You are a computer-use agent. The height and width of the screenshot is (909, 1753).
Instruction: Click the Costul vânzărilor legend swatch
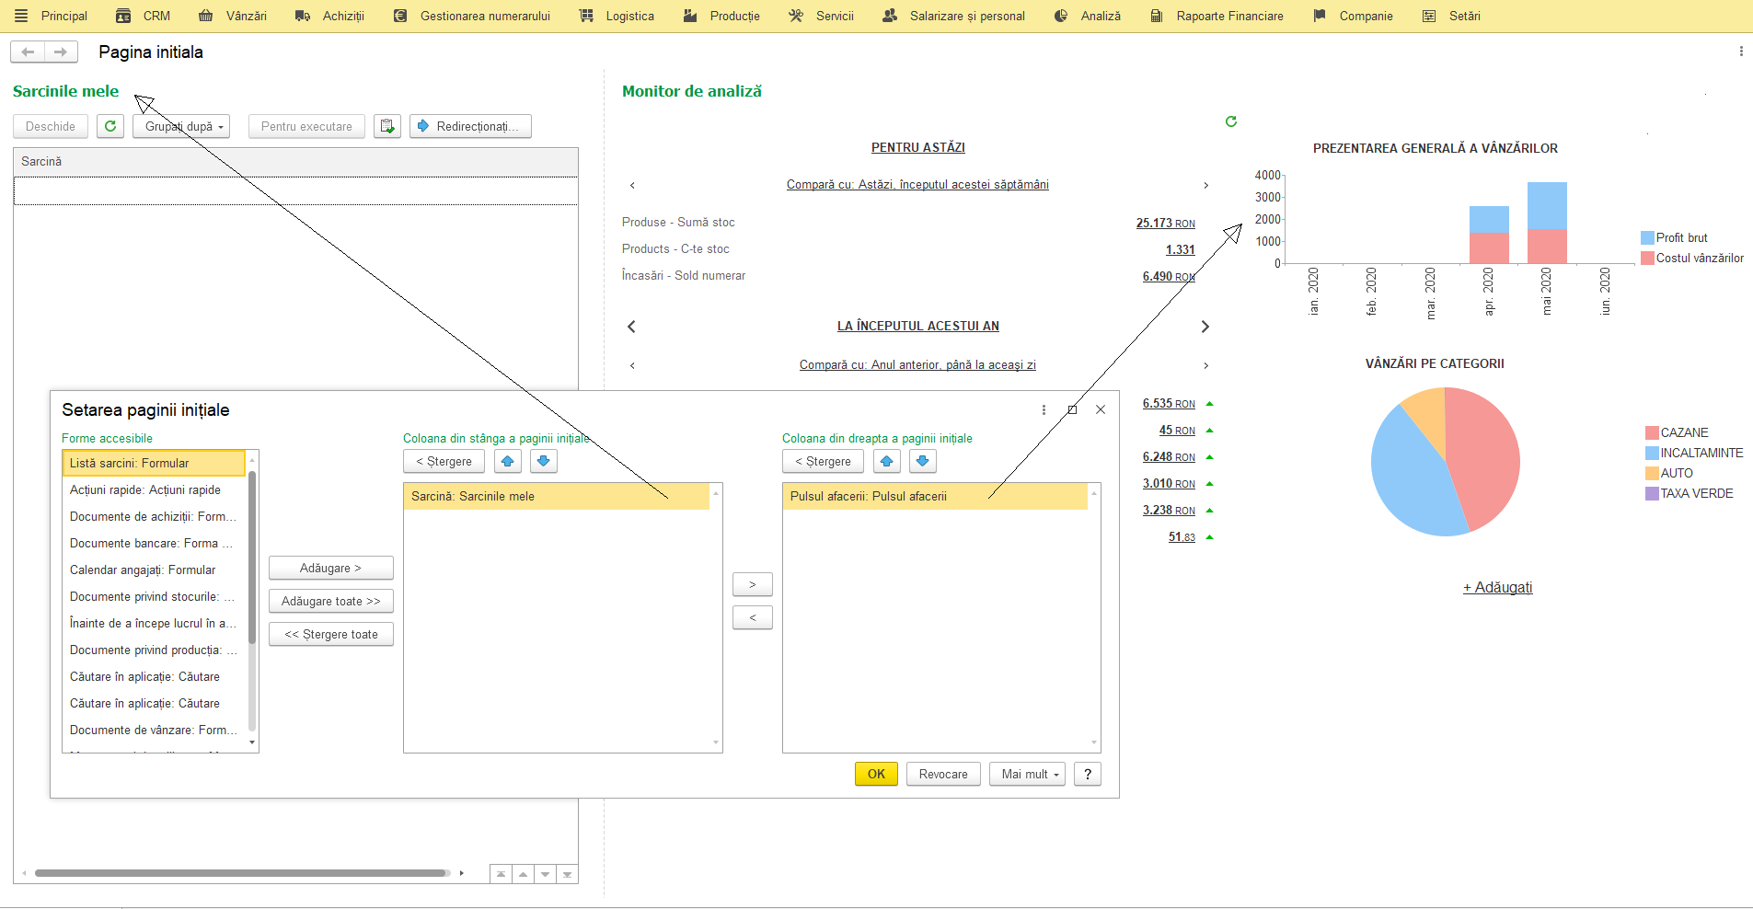[x=1647, y=259]
